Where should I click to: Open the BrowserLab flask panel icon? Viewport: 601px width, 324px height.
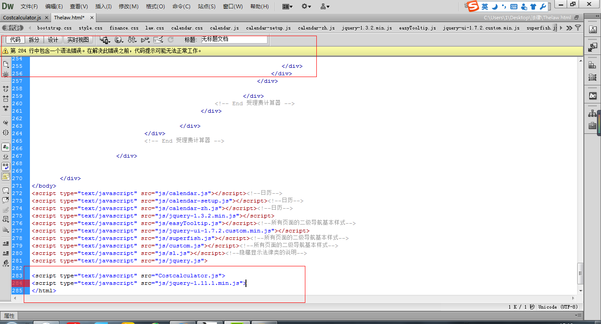coord(593,30)
